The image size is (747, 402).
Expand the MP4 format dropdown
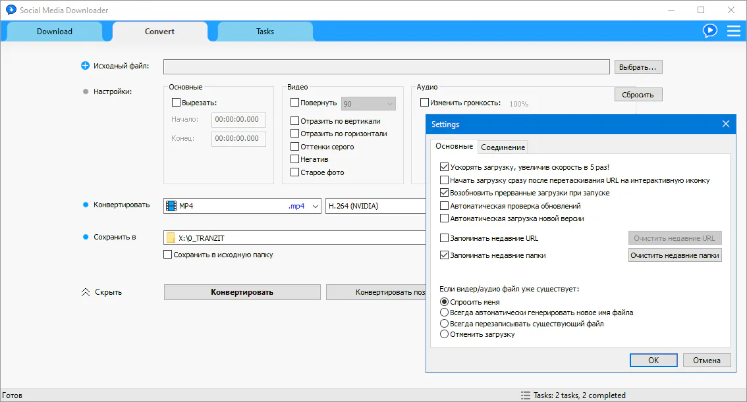click(x=314, y=206)
